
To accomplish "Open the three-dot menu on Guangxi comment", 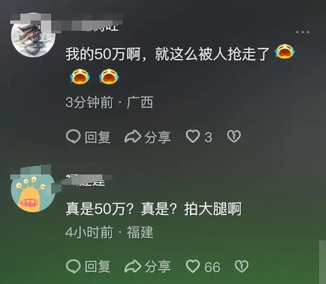I will tap(303, 32).
